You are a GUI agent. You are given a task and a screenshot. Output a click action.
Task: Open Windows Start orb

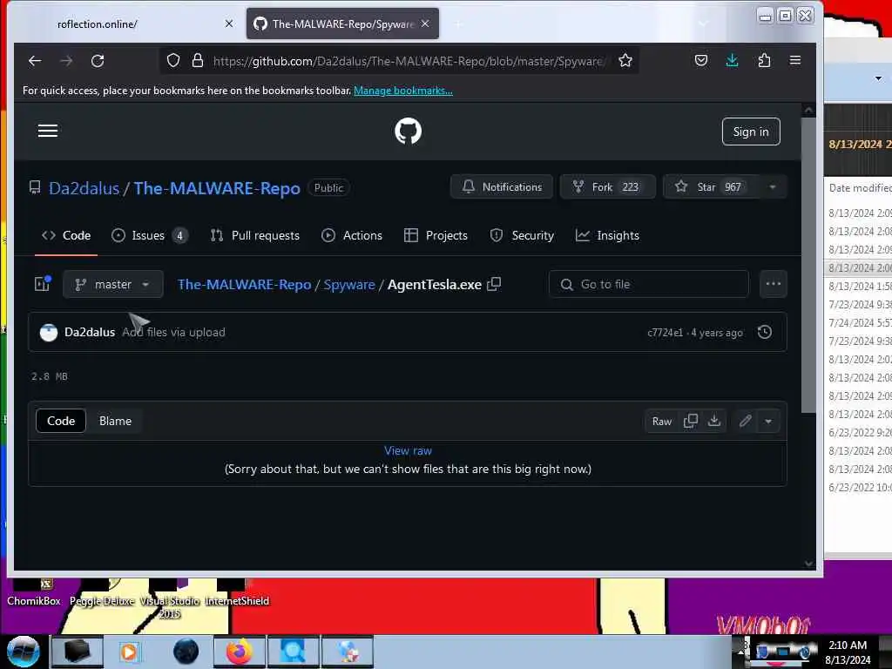click(x=23, y=652)
